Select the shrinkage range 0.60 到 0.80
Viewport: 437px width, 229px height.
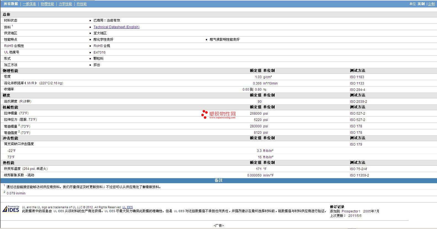point(252,90)
